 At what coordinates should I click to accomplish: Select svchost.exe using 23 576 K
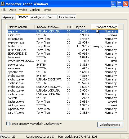(63, 83)
